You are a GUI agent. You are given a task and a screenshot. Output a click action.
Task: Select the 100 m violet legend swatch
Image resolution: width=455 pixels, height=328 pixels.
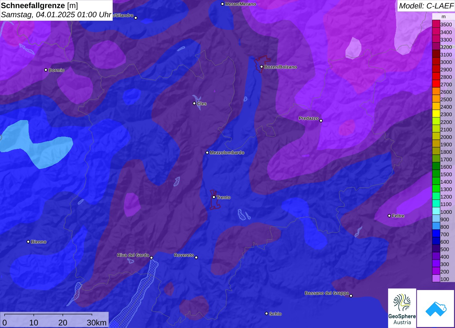436,279
